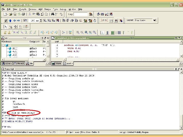Click the Save toolbar icon

coord(15,14)
